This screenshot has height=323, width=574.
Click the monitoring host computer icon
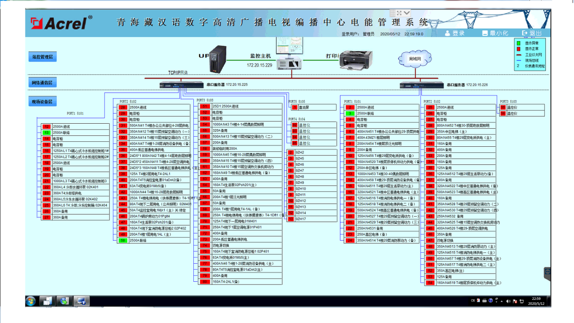pos(290,53)
